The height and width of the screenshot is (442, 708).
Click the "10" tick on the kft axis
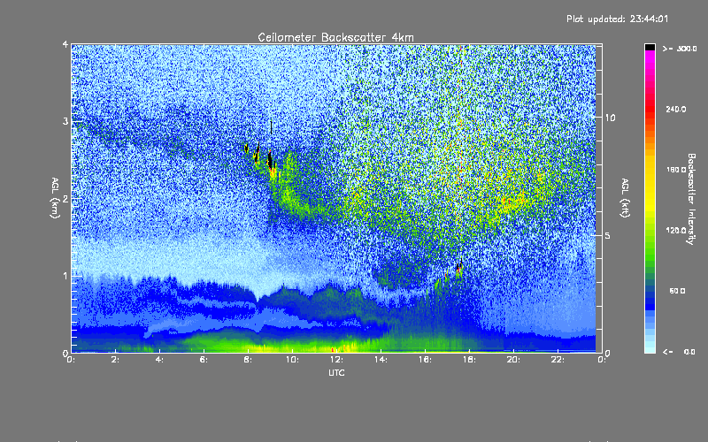click(x=610, y=118)
